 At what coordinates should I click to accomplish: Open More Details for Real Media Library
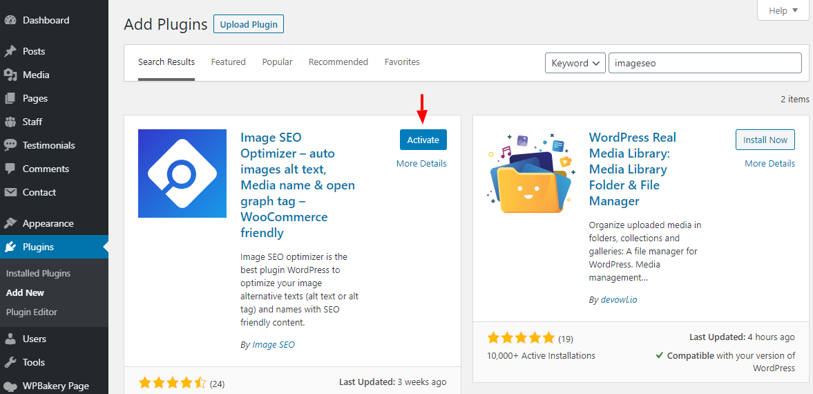770,164
